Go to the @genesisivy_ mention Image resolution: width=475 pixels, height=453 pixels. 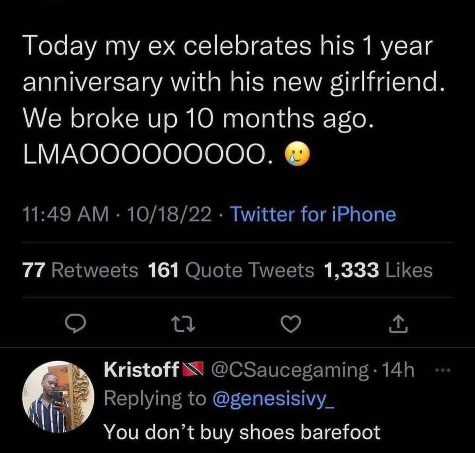273,399
